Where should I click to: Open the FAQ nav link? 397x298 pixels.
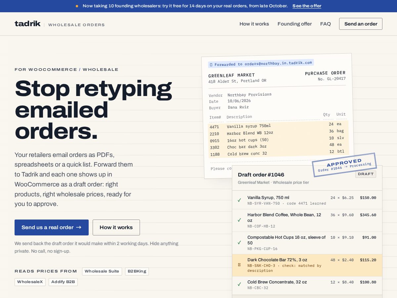(x=326, y=24)
